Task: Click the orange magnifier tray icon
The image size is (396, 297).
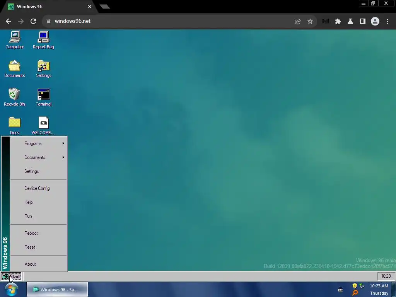Action: point(355,293)
